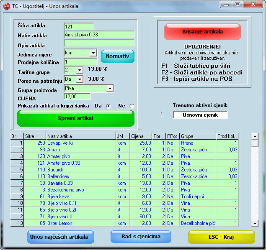Image resolution: width=266 pixels, height=250 pixels.
Task: Open the Porez na potrošnju dropdown
Action: 80,79
